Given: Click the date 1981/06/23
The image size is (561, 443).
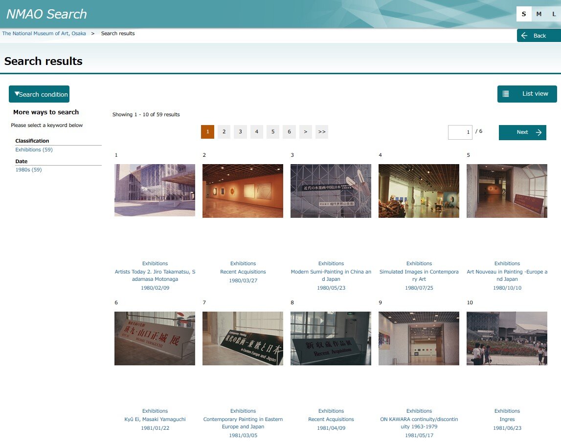Looking at the screenshot, I should coord(507,428).
